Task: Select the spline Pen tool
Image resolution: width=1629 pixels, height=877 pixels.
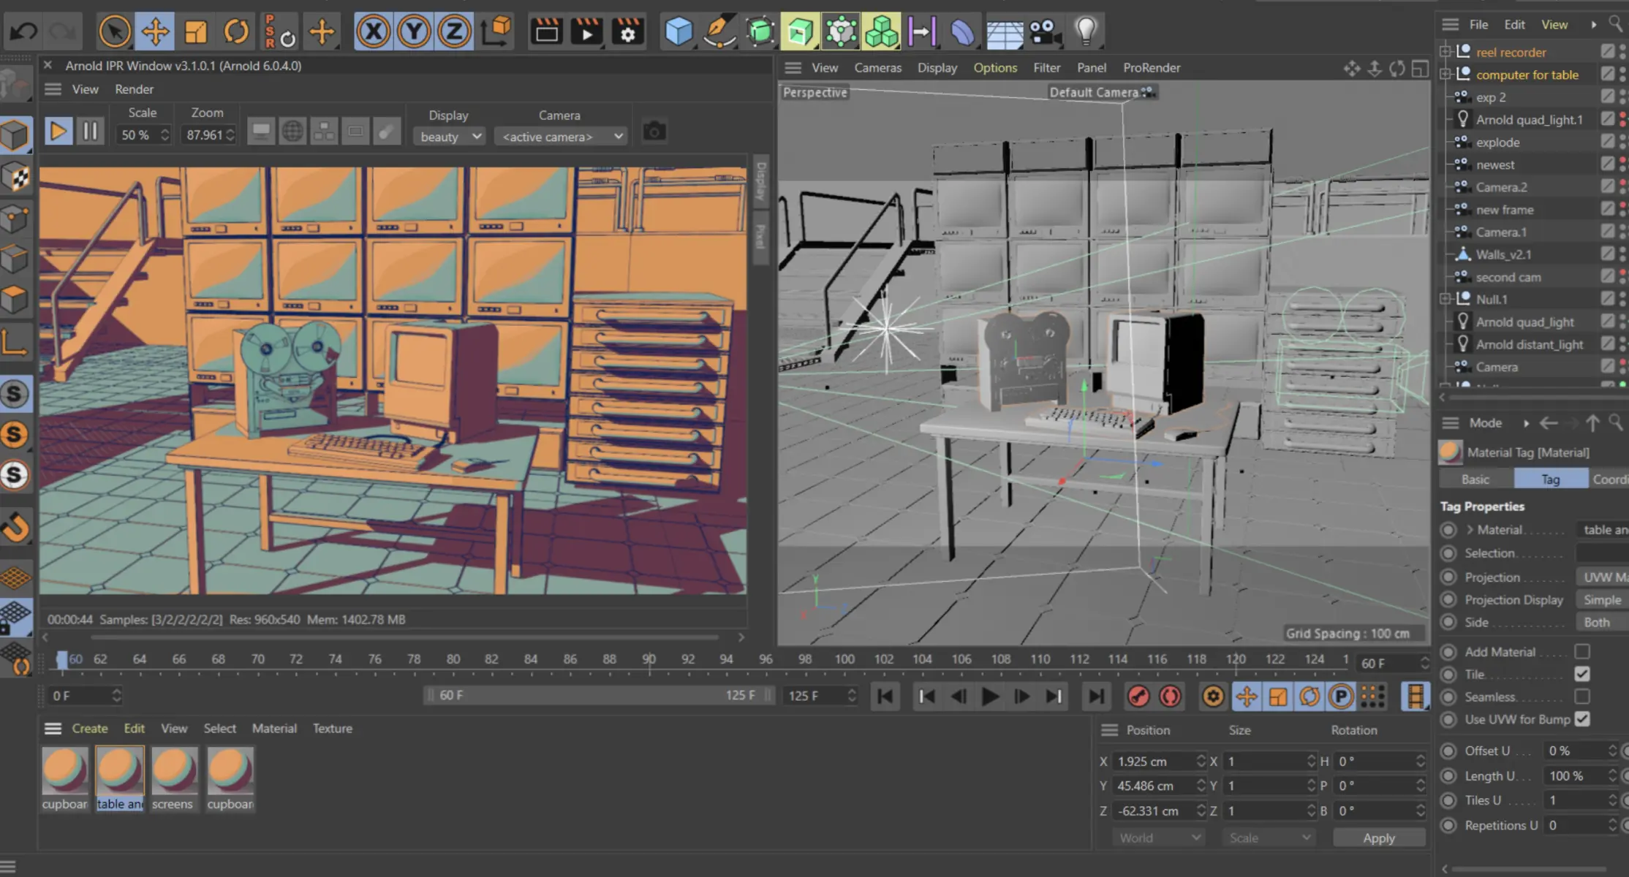Action: pos(719,31)
